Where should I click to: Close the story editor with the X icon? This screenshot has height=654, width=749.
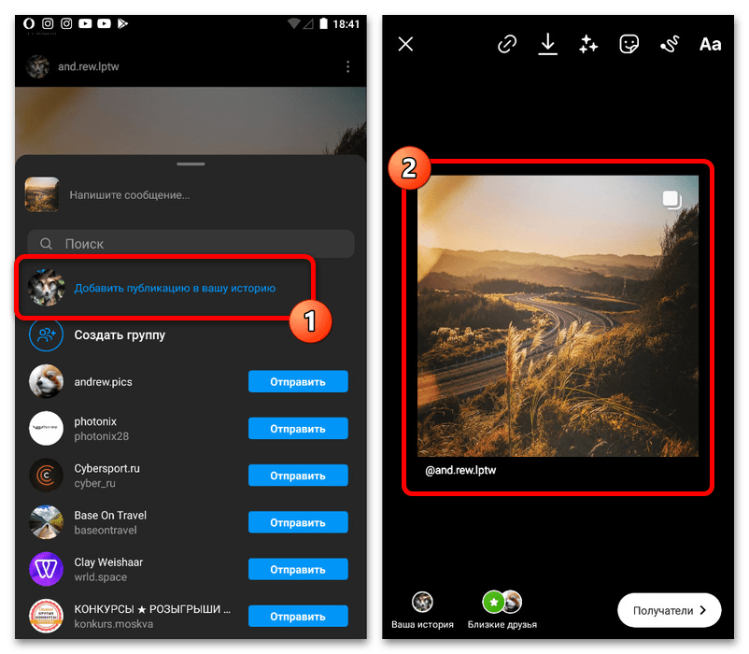[405, 44]
